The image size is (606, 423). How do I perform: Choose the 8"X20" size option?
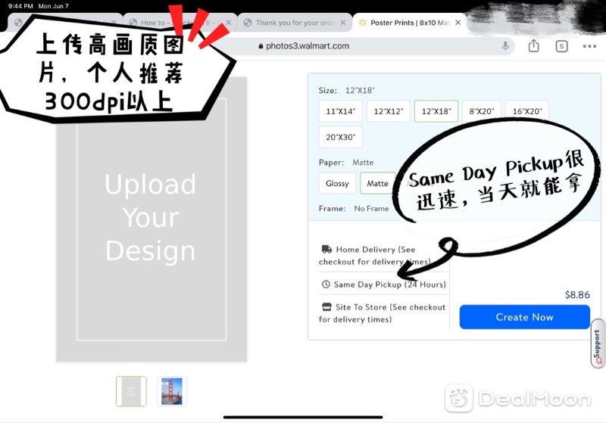[x=482, y=111]
